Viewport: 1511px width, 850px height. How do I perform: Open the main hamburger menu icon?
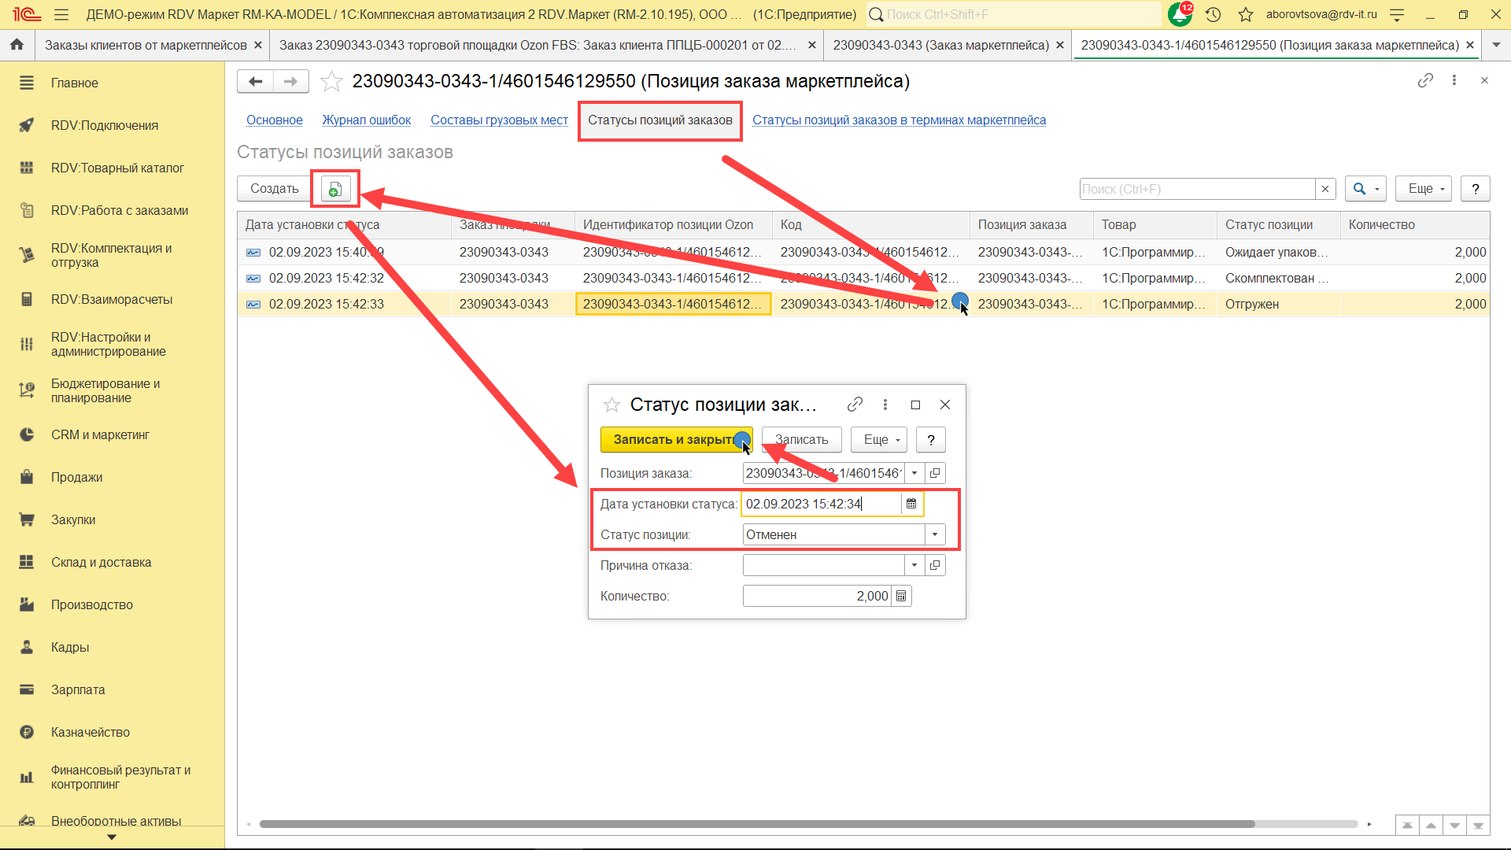(x=61, y=14)
